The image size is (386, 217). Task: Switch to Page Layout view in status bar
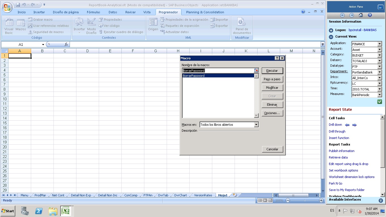tap(265, 200)
